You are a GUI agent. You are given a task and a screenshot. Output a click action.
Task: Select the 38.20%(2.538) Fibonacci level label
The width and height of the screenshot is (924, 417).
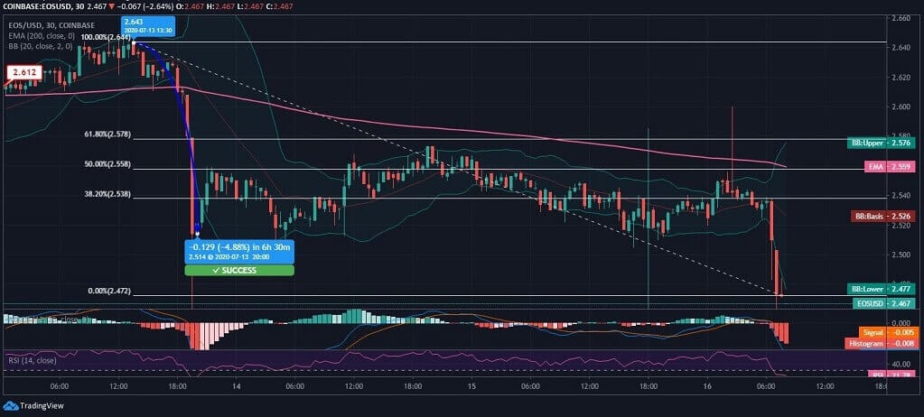[x=107, y=194]
